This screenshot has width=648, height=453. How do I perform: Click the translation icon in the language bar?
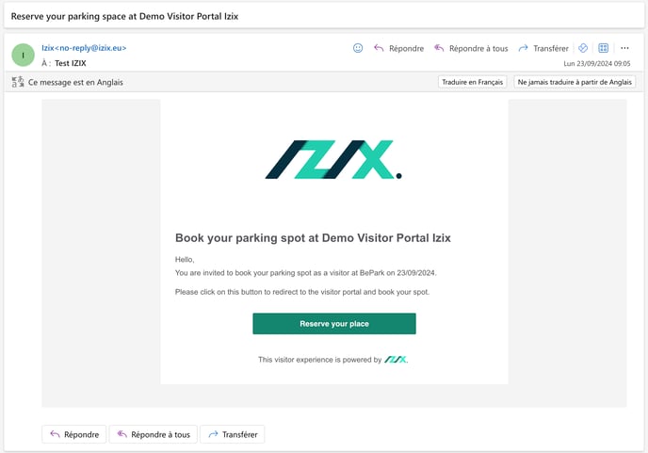click(x=18, y=82)
